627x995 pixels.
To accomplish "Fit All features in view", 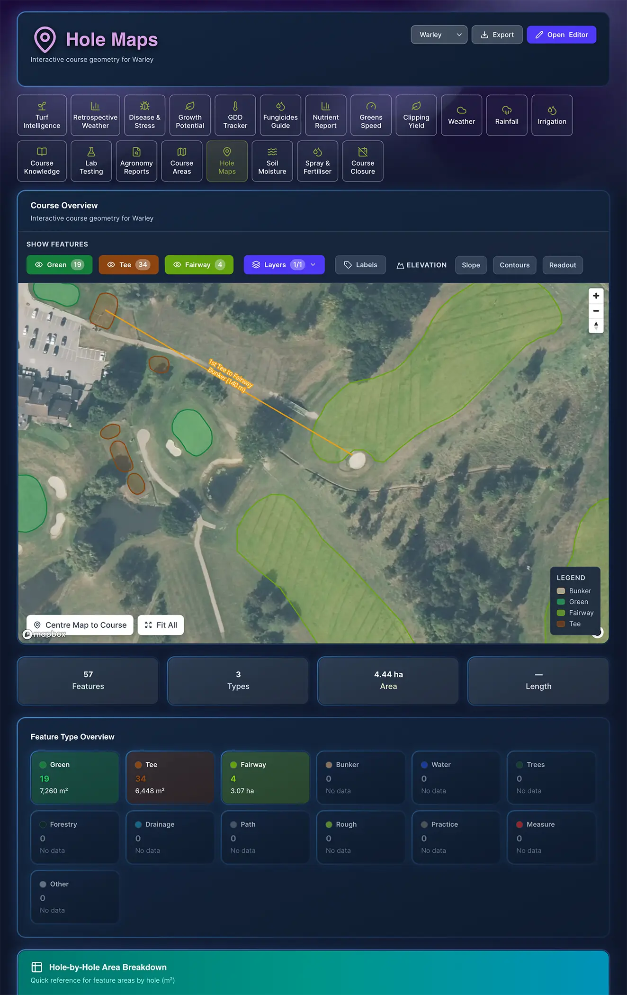I will click(x=161, y=625).
